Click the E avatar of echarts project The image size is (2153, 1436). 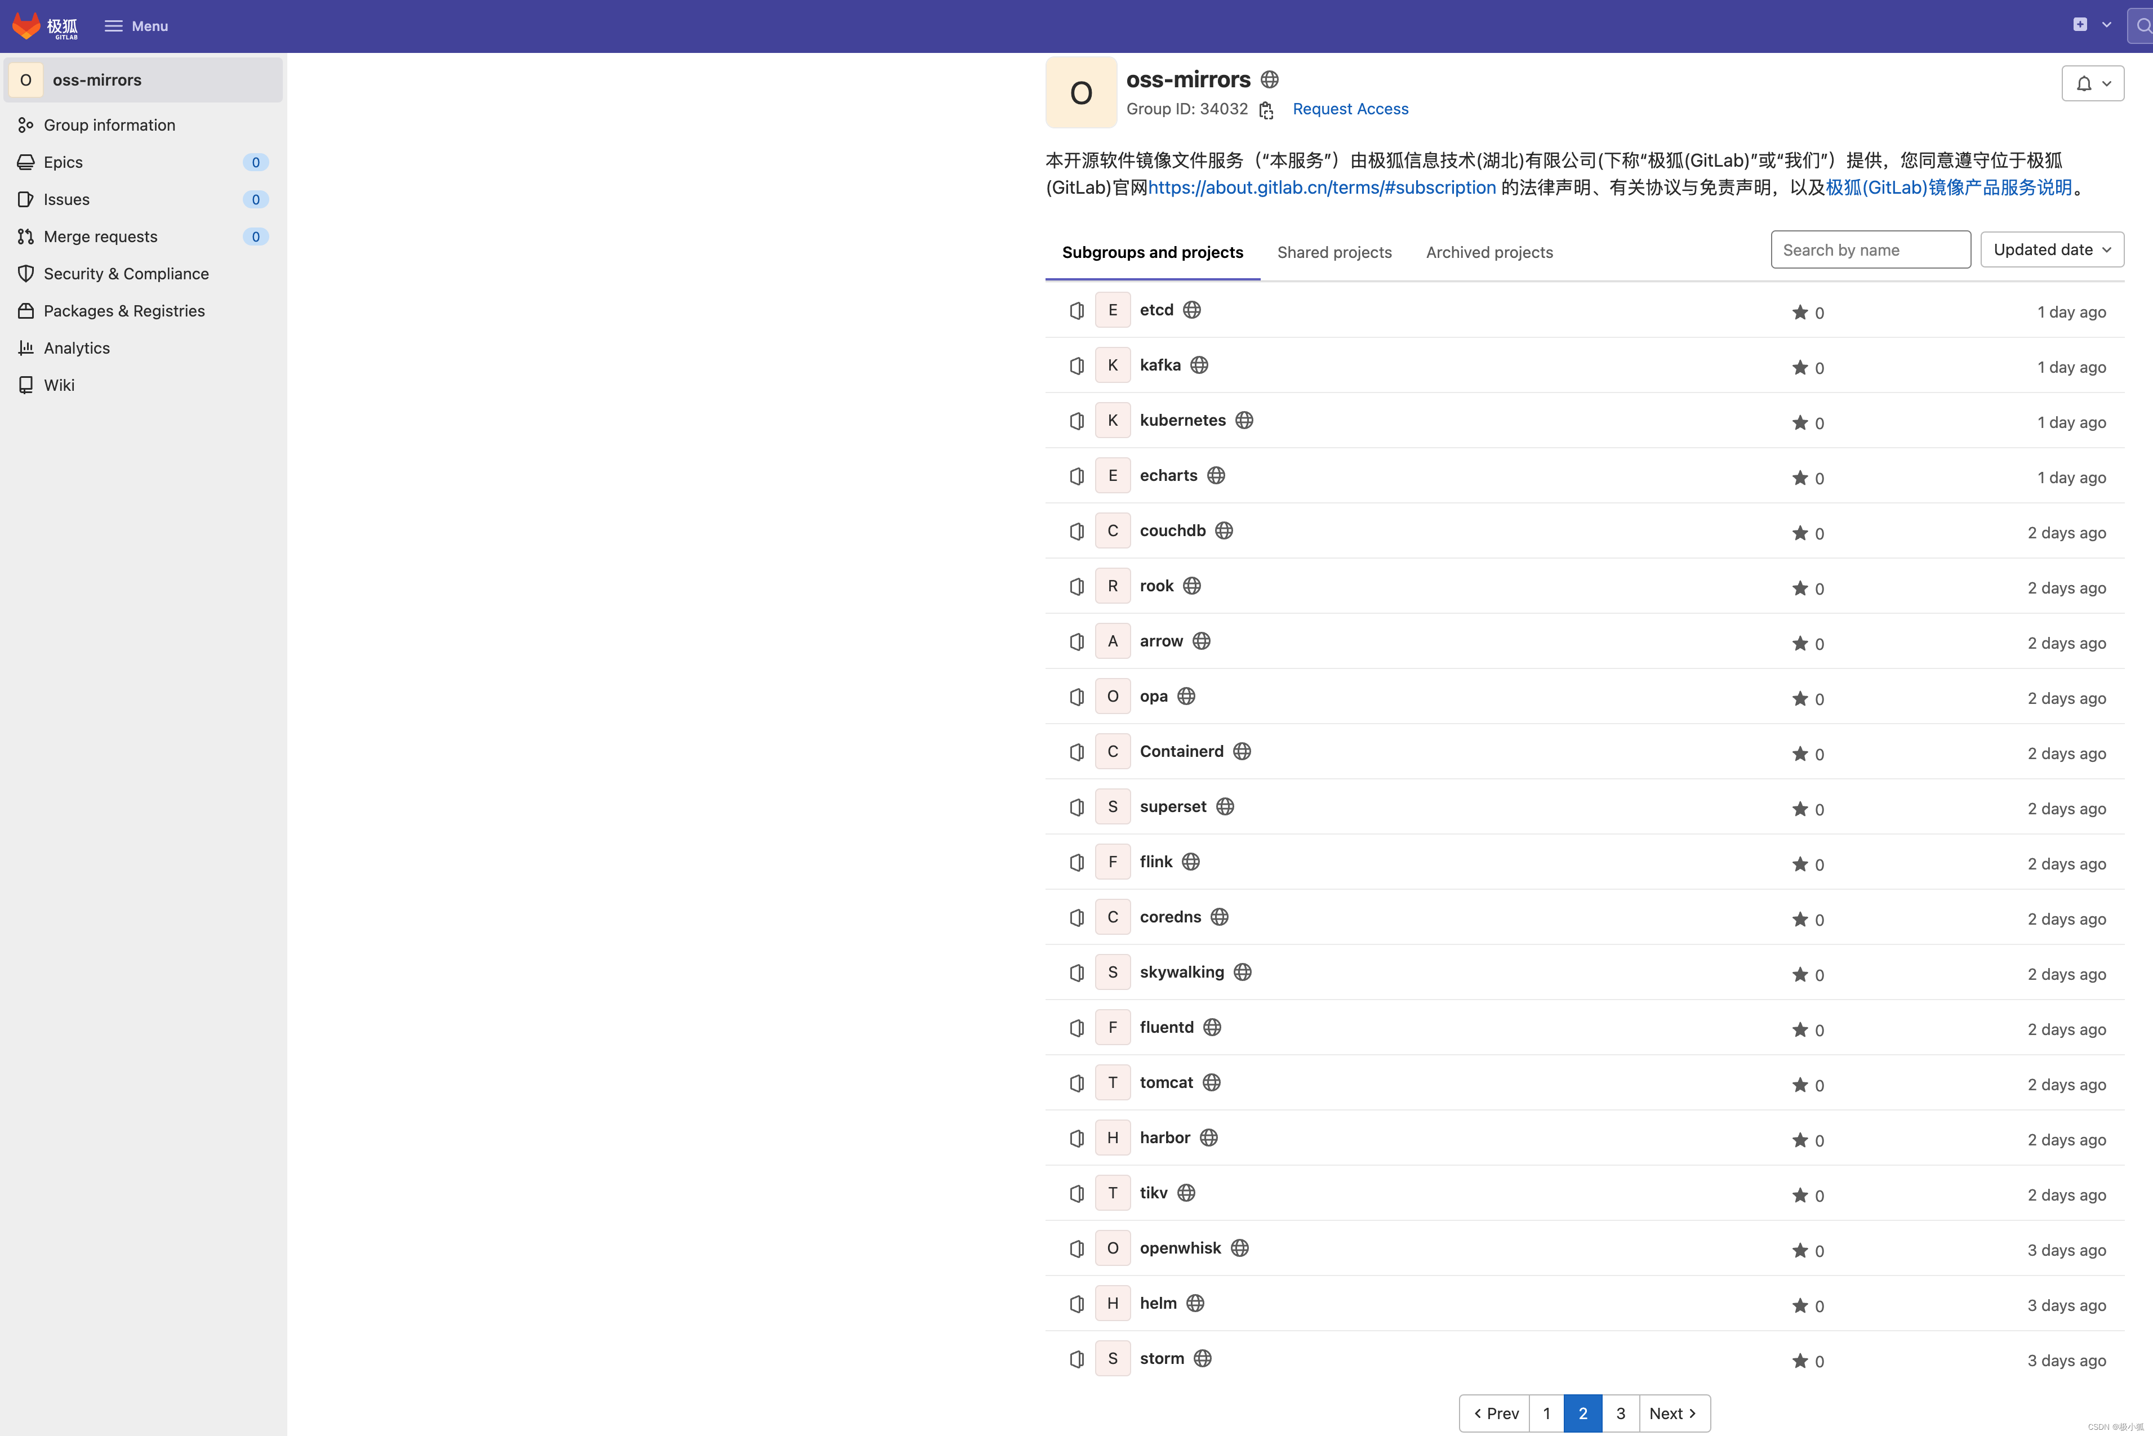(1112, 475)
